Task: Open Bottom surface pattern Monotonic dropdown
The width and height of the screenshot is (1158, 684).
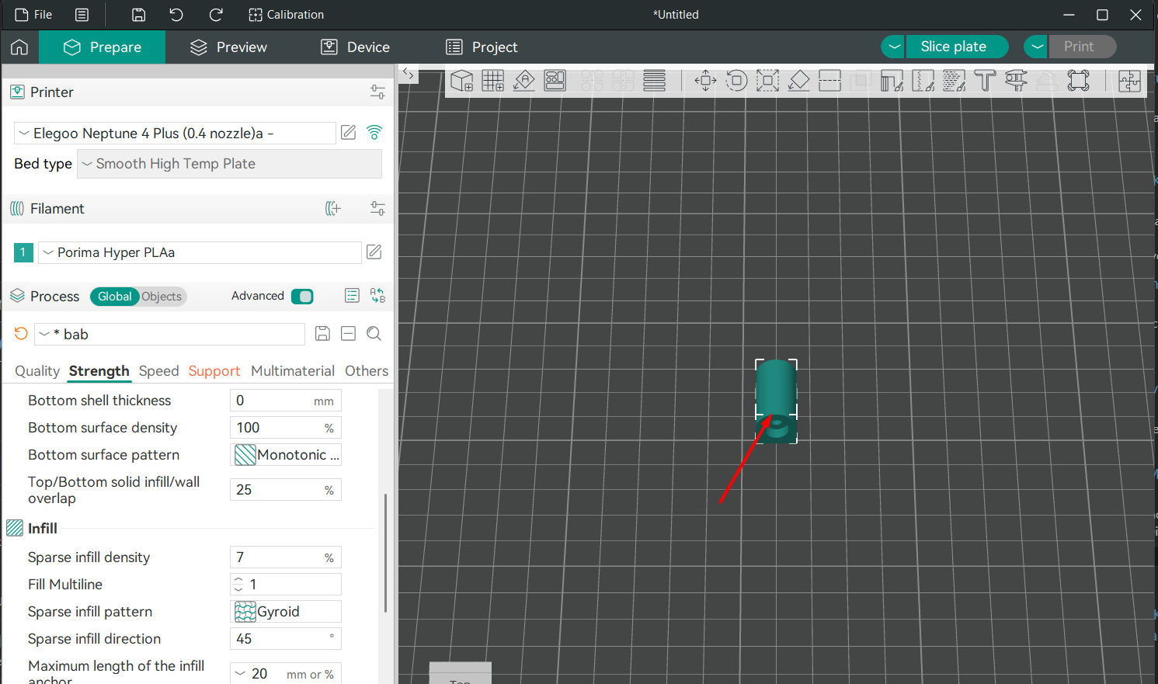Action: coord(286,455)
